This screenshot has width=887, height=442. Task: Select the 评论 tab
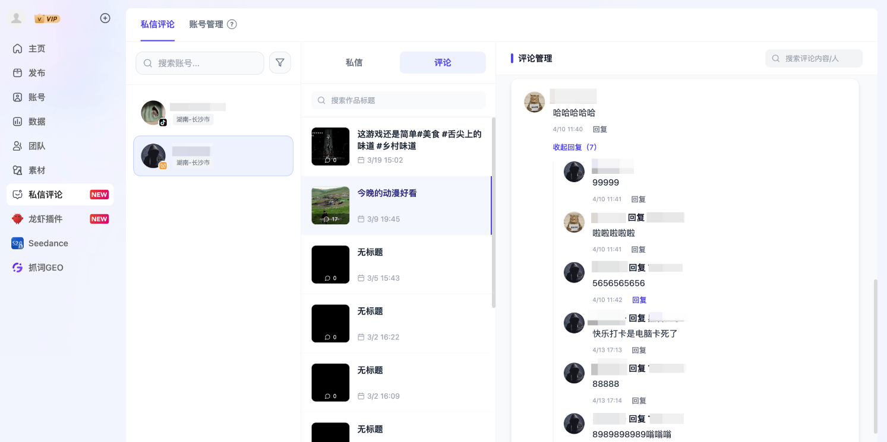tap(443, 62)
